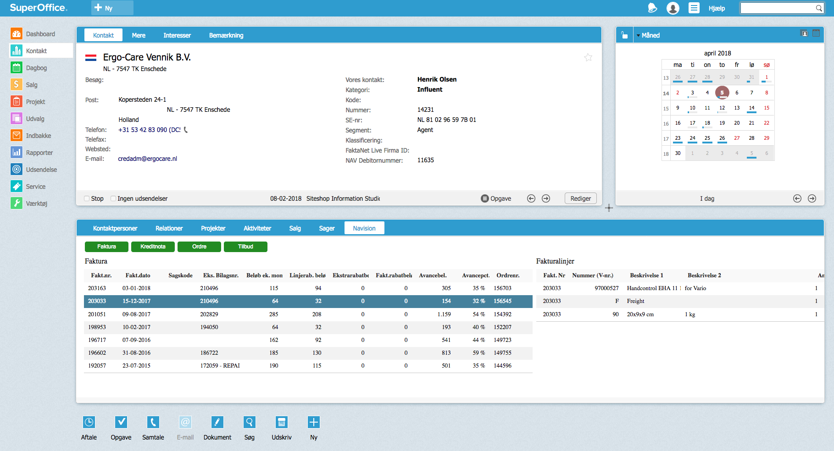Viewport: 834px width, 451px height.
Task: Open the Dagbog calendar icon
Action: coord(17,68)
